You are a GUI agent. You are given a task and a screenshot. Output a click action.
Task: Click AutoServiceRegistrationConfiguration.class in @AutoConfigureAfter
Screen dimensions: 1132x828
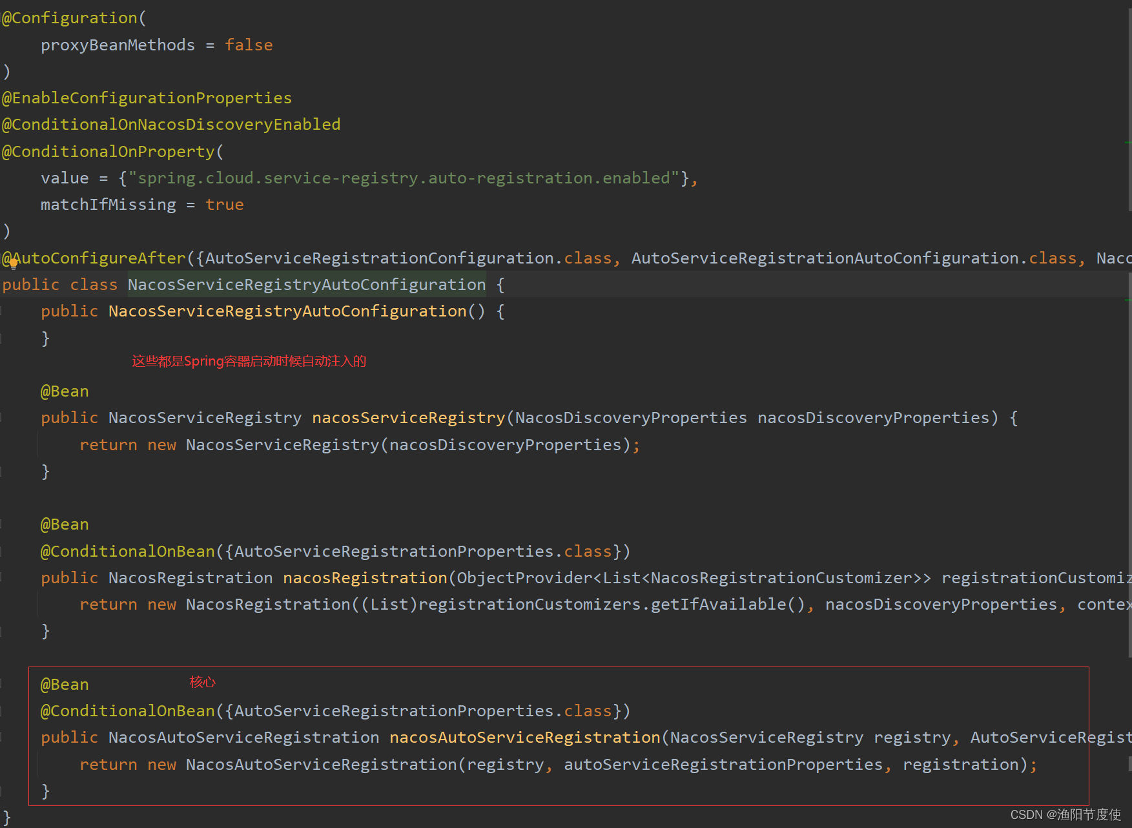tap(409, 258)
